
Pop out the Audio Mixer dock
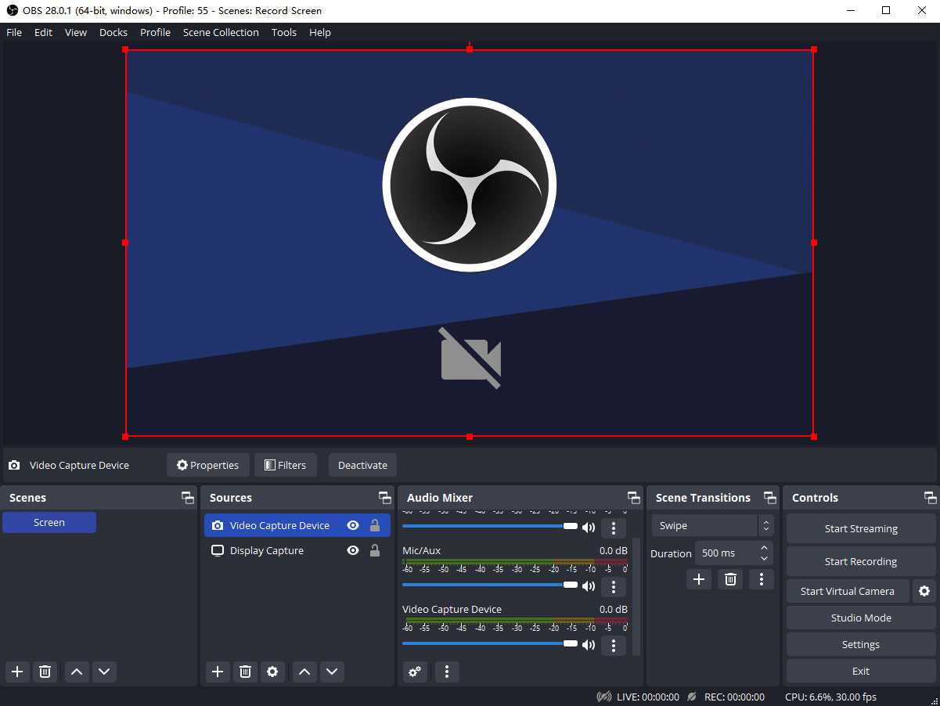(x=634, y=498)
